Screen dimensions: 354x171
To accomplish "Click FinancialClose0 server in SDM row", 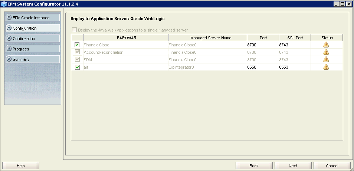I will (207, 60).
